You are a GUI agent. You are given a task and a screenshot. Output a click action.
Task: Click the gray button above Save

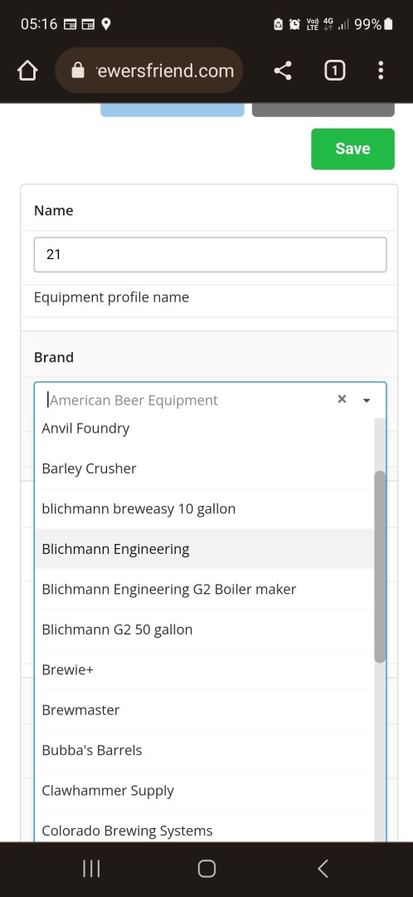(x=323, y=110)
